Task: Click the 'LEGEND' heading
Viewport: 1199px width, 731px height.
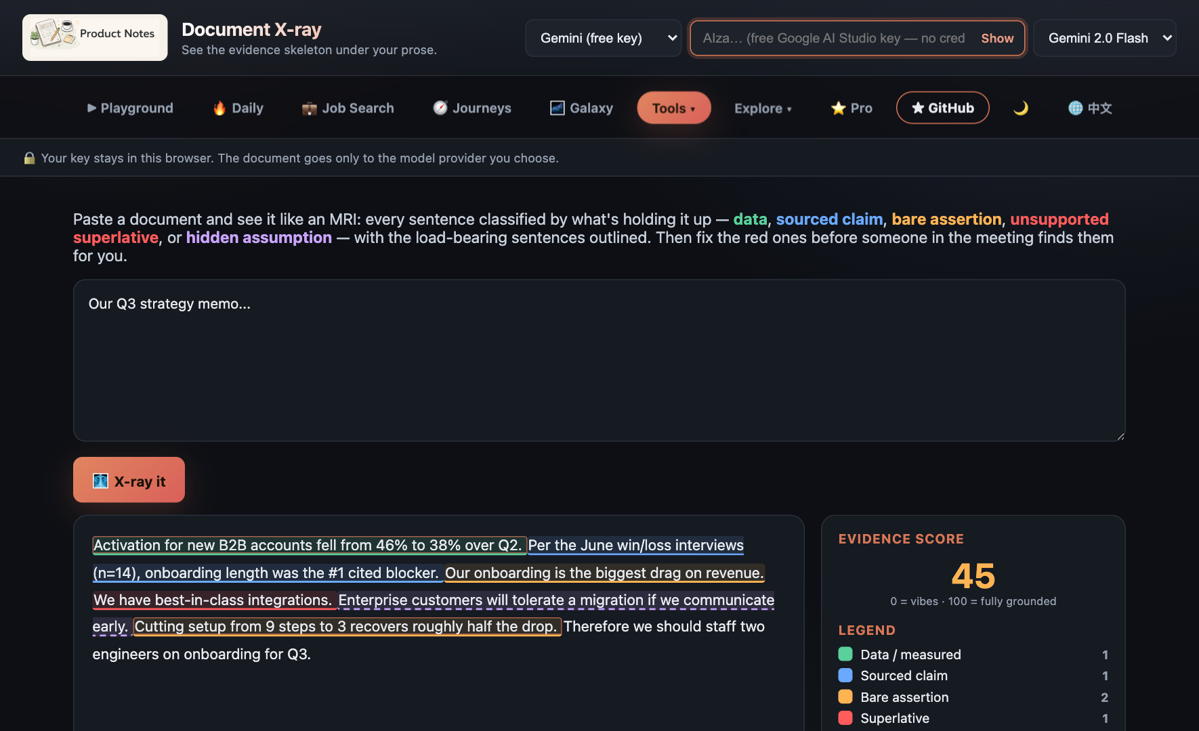Action: (x=867, y=630)
